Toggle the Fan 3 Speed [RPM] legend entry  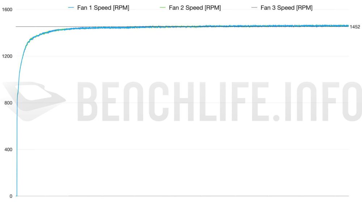coord(282,8)
